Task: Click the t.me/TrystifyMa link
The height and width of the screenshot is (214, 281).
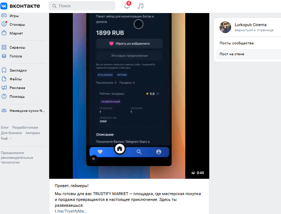Action: click(71, 211)
